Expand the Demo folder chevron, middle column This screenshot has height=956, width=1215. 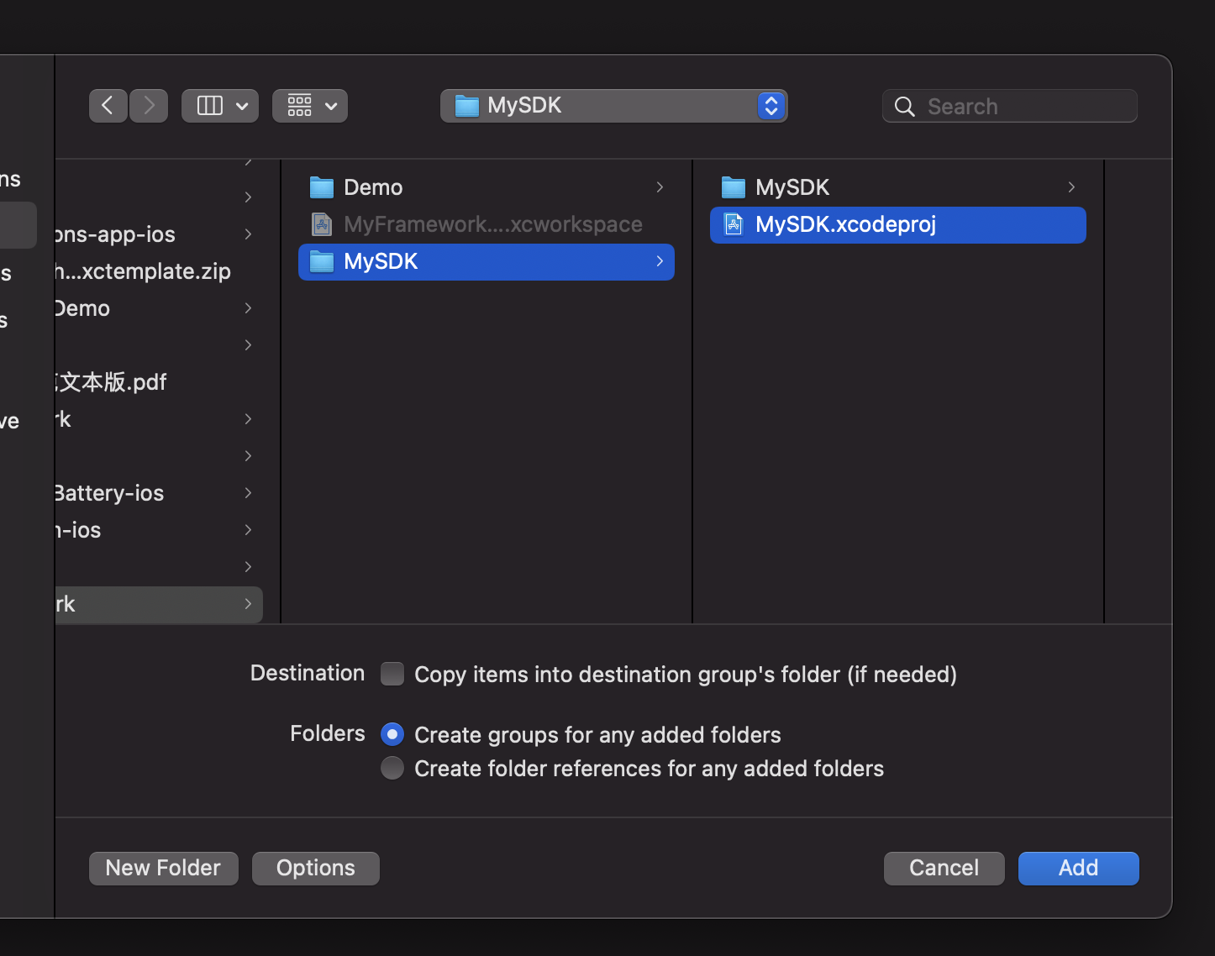[x=660, y=187]
